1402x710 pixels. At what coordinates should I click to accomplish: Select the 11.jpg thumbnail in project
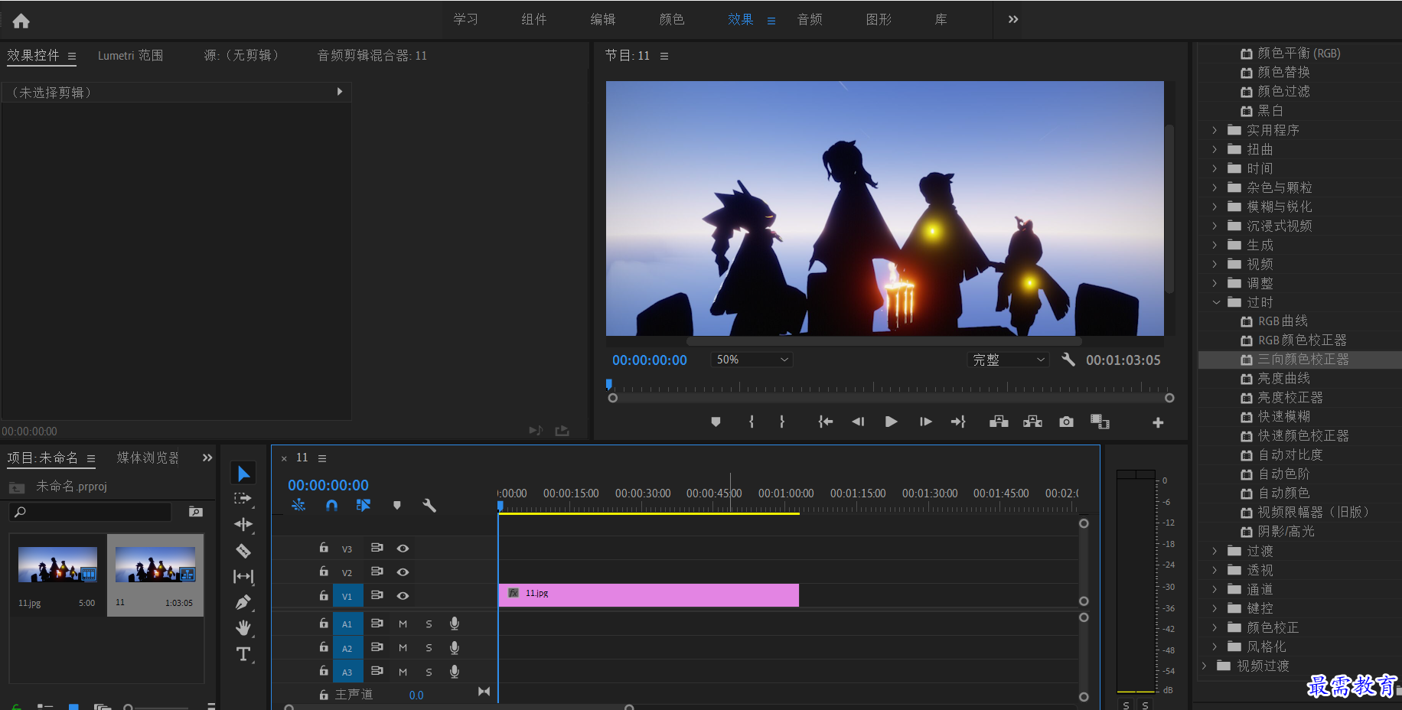(57, 565)
